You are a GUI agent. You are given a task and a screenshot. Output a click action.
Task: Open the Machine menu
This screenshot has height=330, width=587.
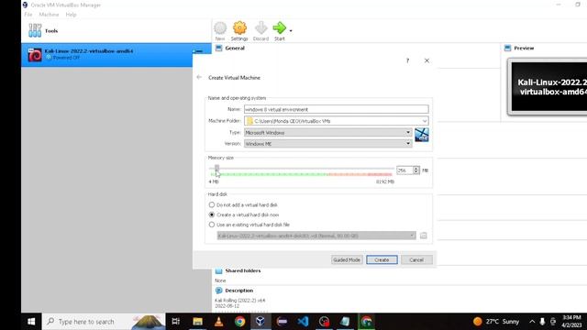(x=49, y=15)
